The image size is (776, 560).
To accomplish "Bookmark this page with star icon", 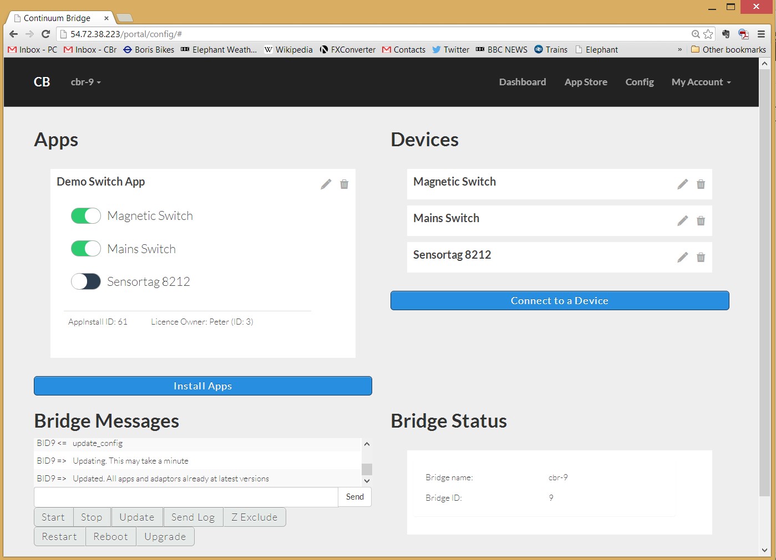I will point(708,34).
